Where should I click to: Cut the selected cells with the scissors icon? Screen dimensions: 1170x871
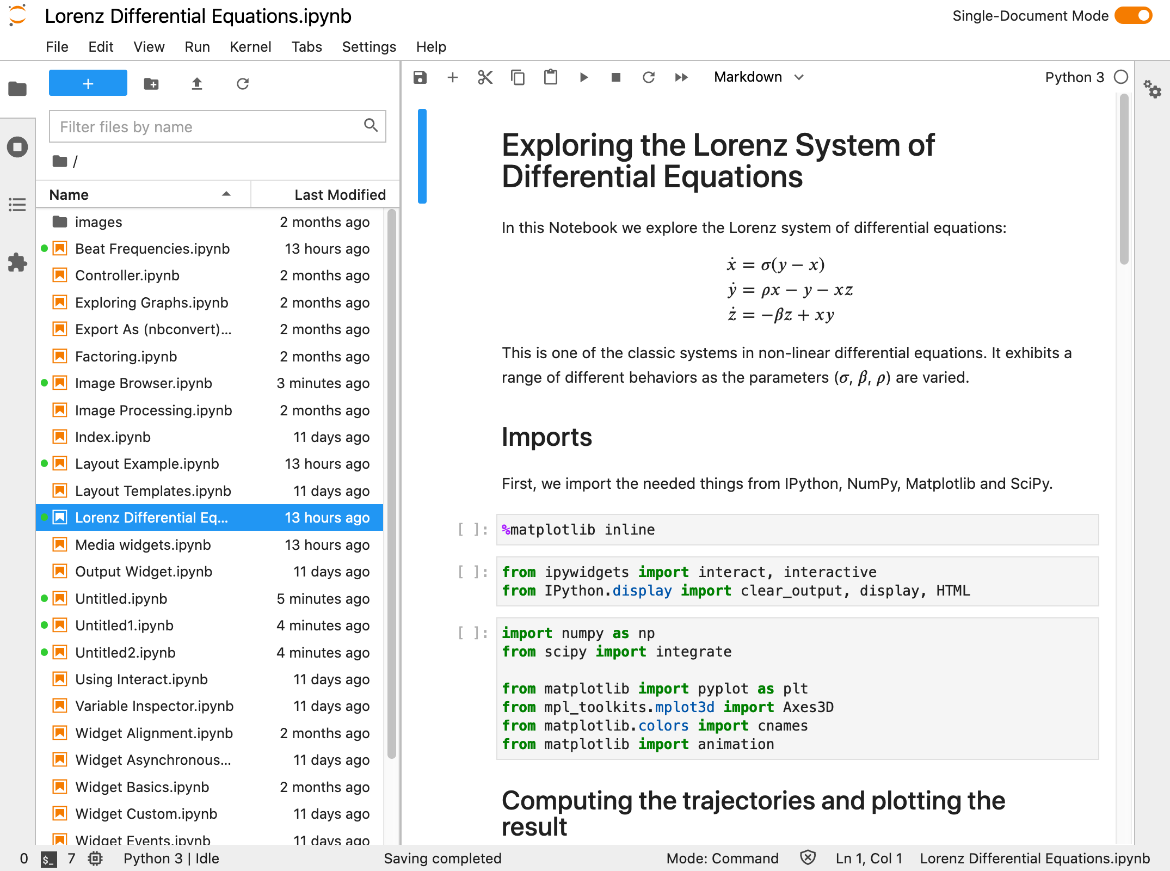485,77
